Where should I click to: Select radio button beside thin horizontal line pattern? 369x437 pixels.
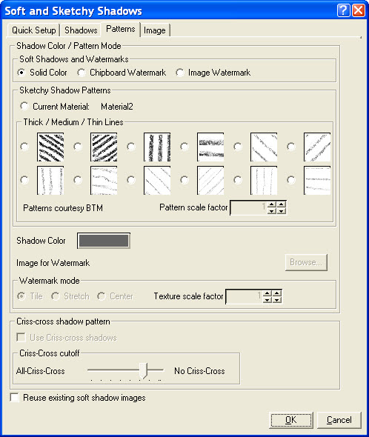pyautogui.click(x=291, y=180)
